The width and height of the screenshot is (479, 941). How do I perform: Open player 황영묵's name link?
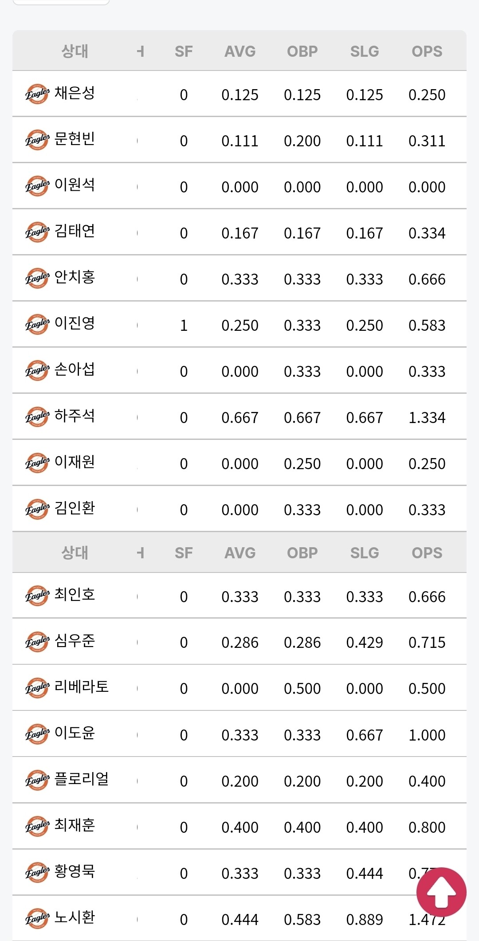tap(75, 871)
